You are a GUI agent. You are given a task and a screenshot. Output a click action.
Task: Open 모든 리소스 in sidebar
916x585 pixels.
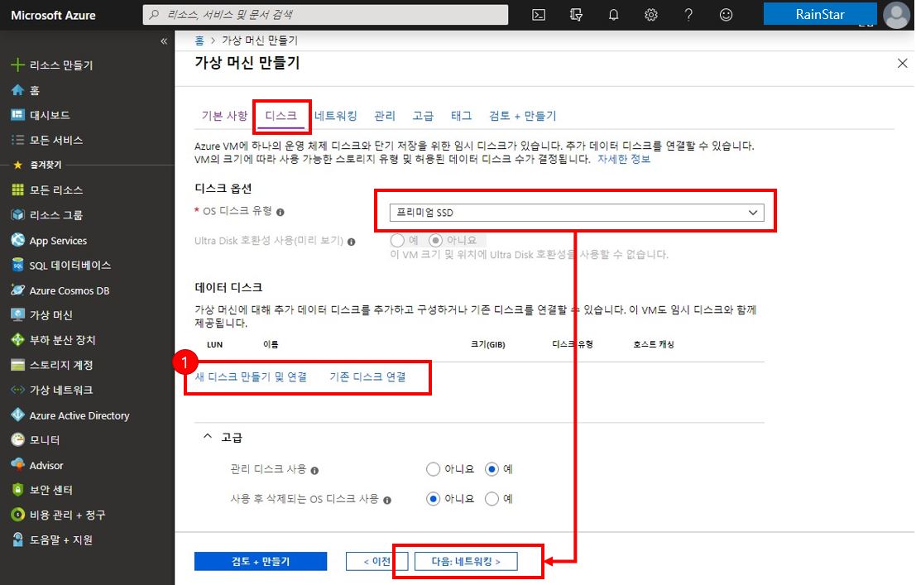[x=47, y=190]
